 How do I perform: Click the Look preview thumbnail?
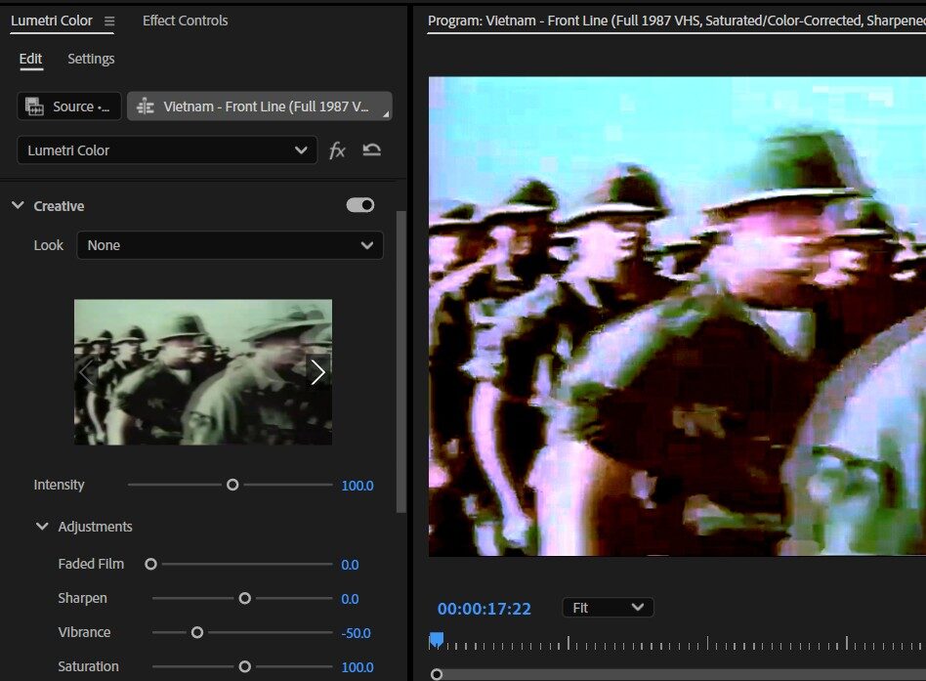(203, 372)
